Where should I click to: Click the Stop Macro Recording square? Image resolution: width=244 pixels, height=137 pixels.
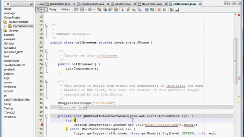165,10
